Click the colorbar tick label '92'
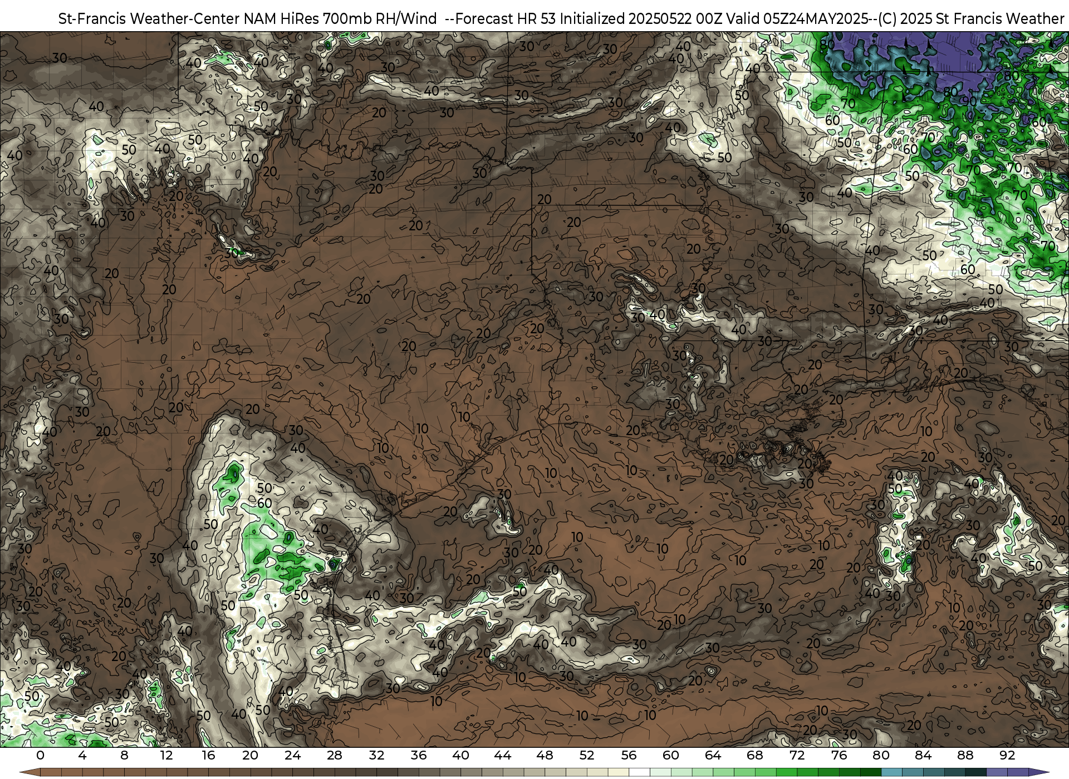 [x=1007, y=755]
